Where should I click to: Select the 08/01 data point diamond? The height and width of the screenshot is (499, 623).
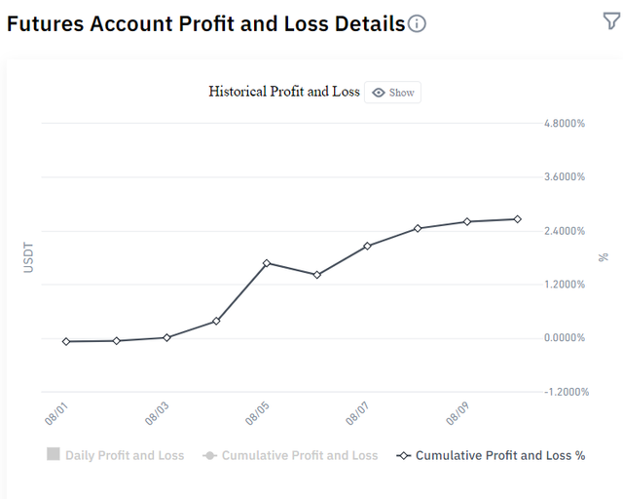(66, 341)
